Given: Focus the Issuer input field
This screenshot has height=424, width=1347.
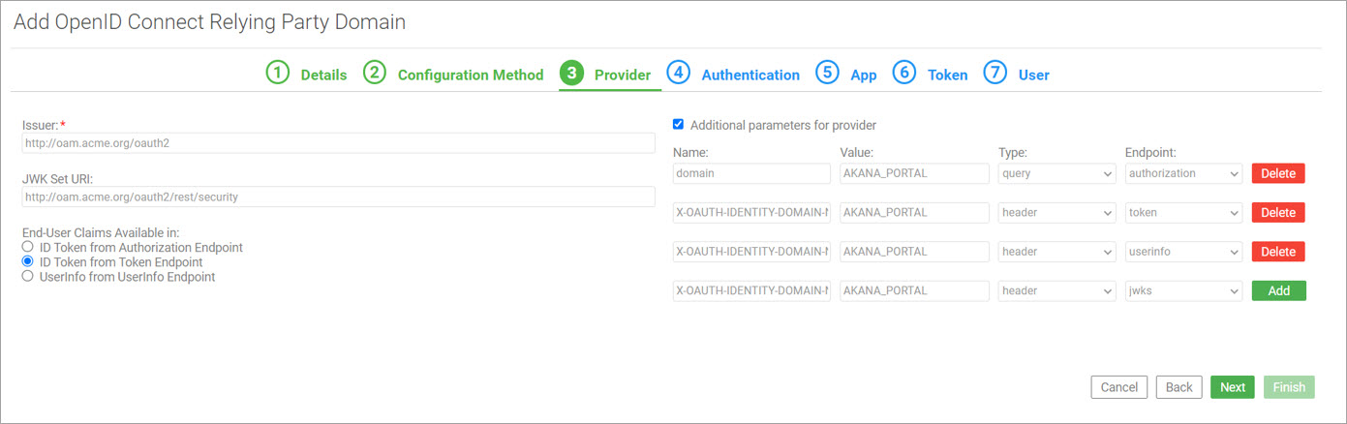Looking at the screenshot, I should [x=338, y=143].
